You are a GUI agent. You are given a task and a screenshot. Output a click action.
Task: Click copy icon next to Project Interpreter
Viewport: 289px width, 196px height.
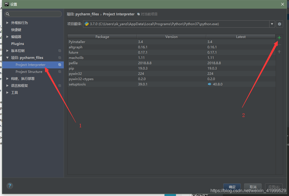click(60, 65)
